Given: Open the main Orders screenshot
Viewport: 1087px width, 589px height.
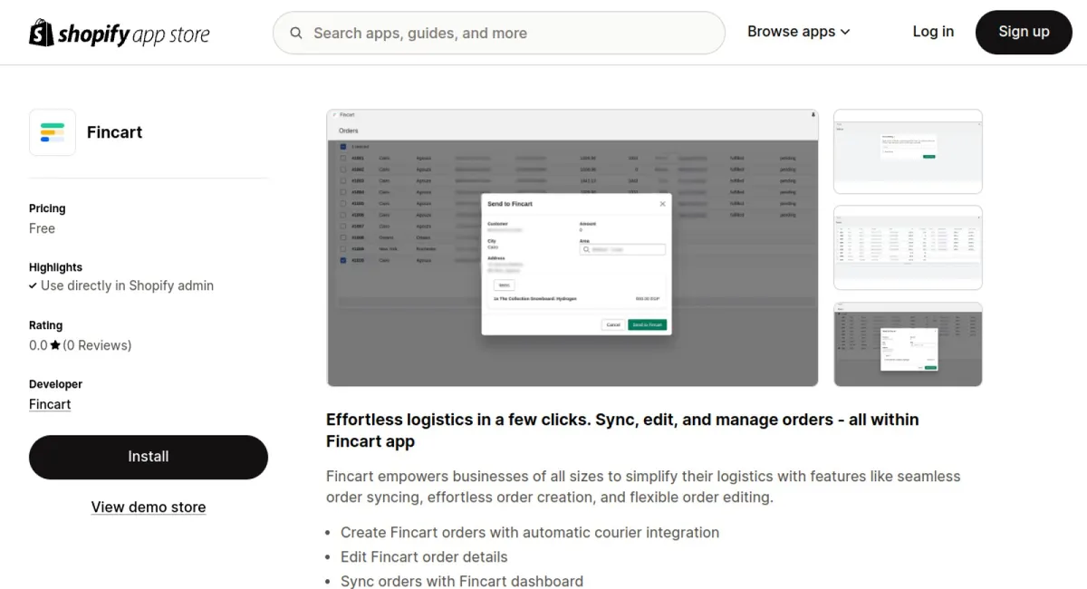Looking at the screenshot, I should click(572, 248).
